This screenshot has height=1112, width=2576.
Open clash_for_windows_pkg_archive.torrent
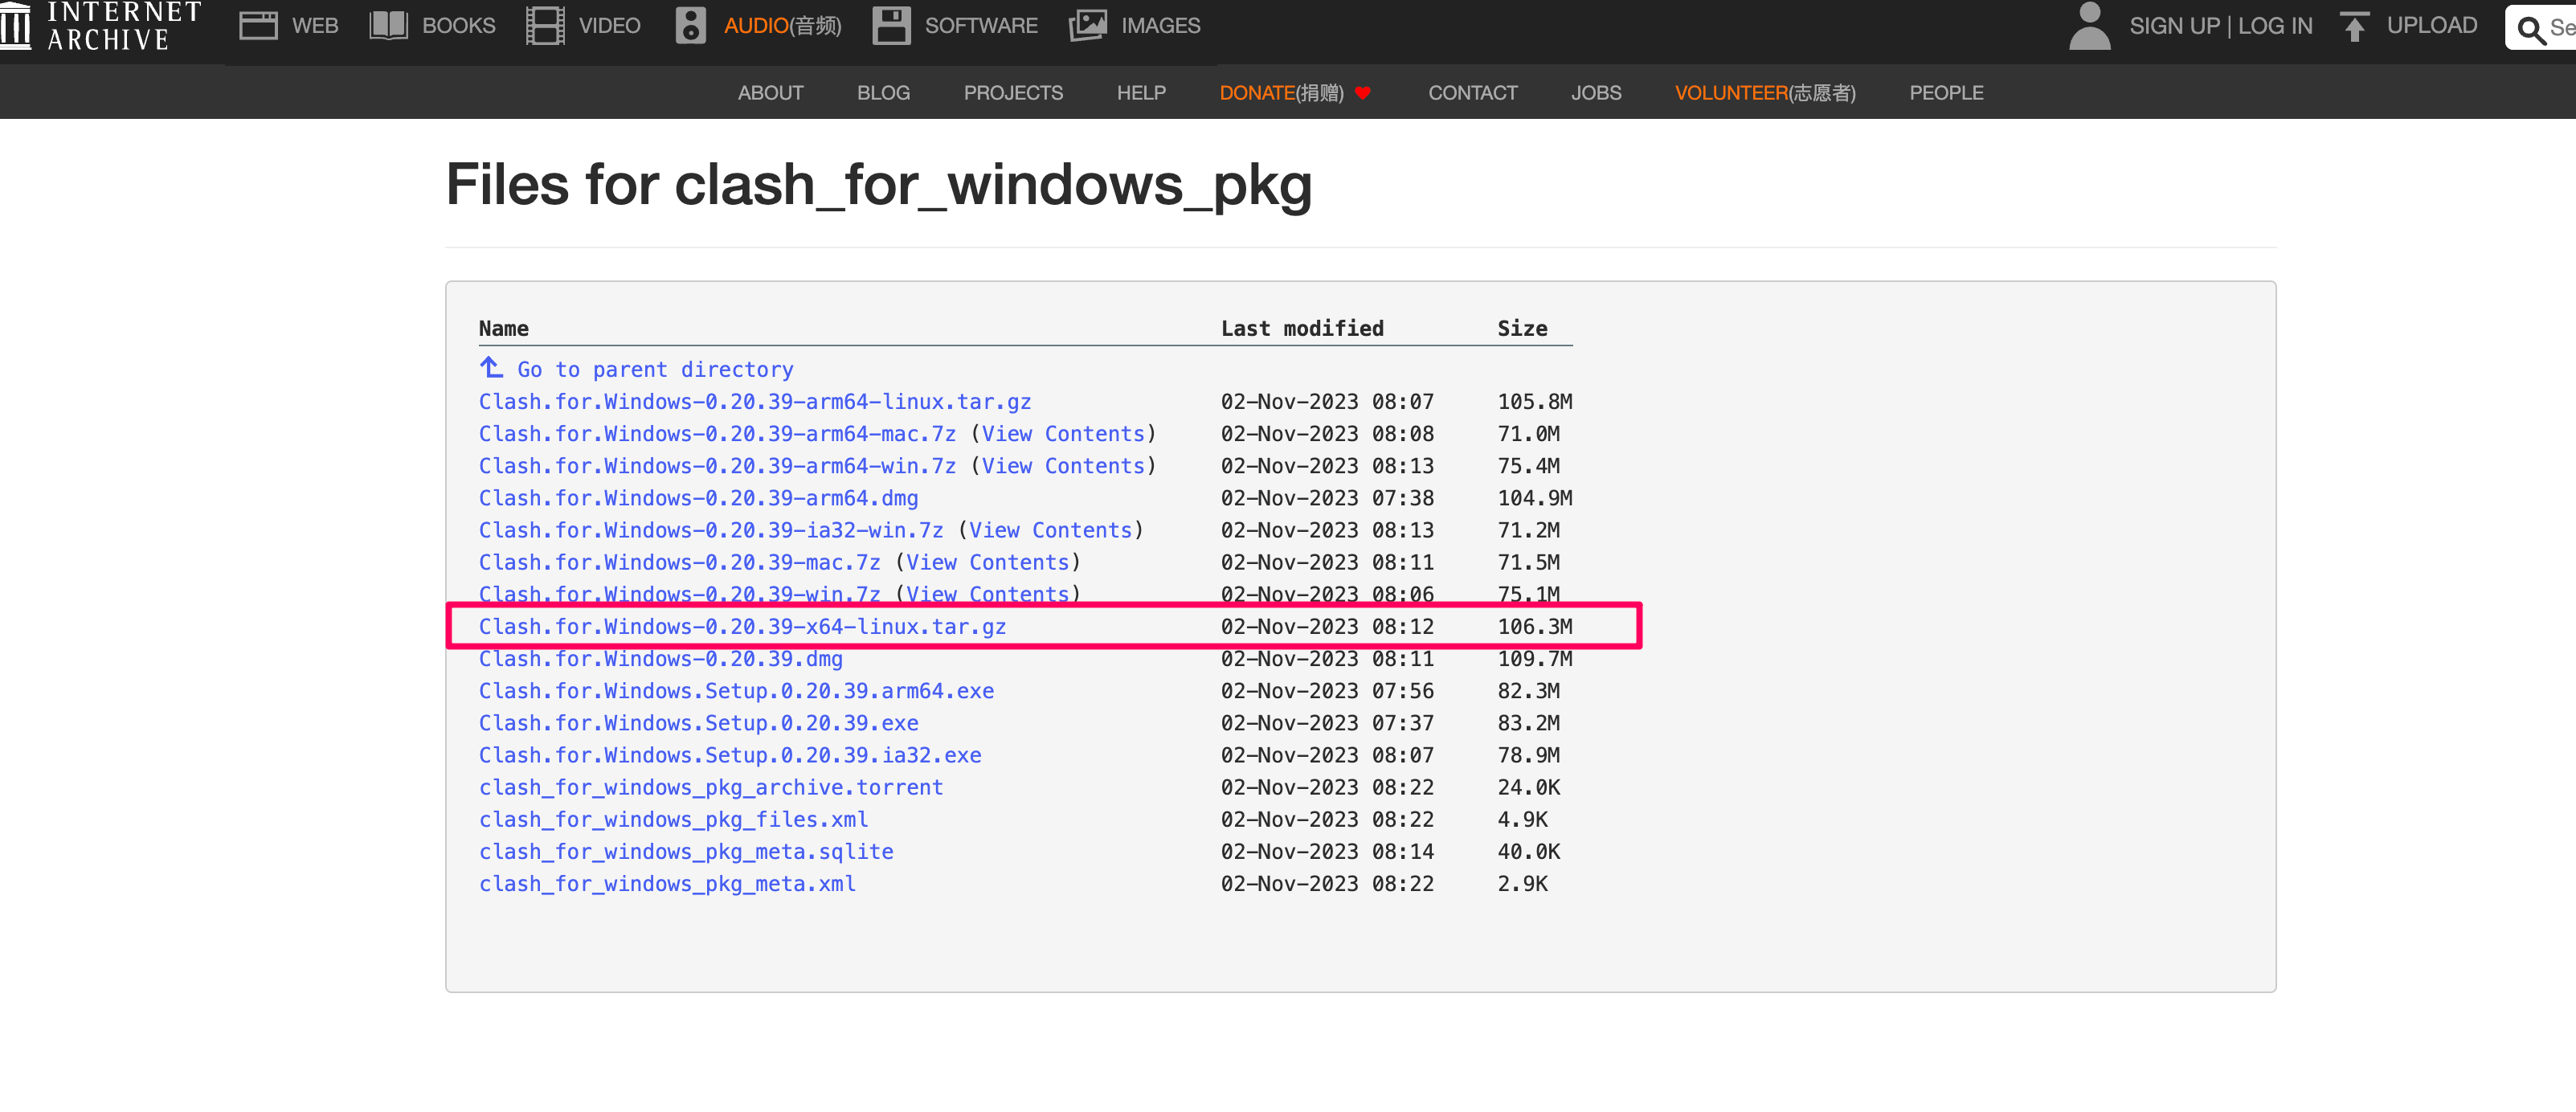(711, 787)
